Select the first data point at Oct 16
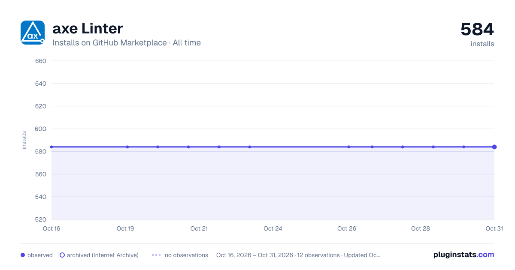Image resolution: width=515 pixels, height=270 pixels. (x=51, y=147)
